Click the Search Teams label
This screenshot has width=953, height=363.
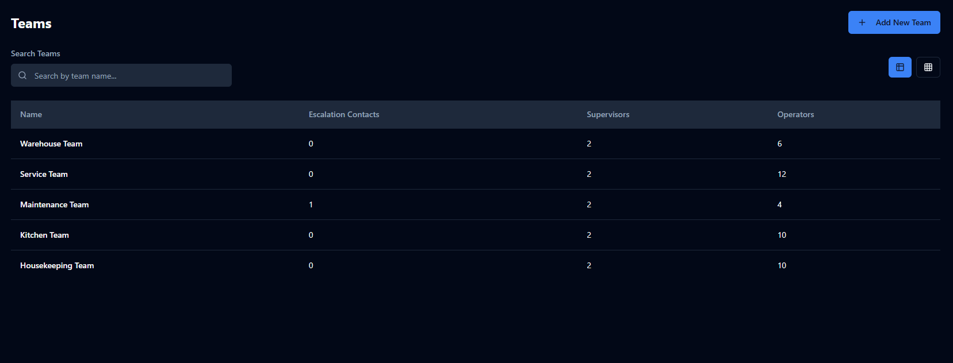click(36, 53)
